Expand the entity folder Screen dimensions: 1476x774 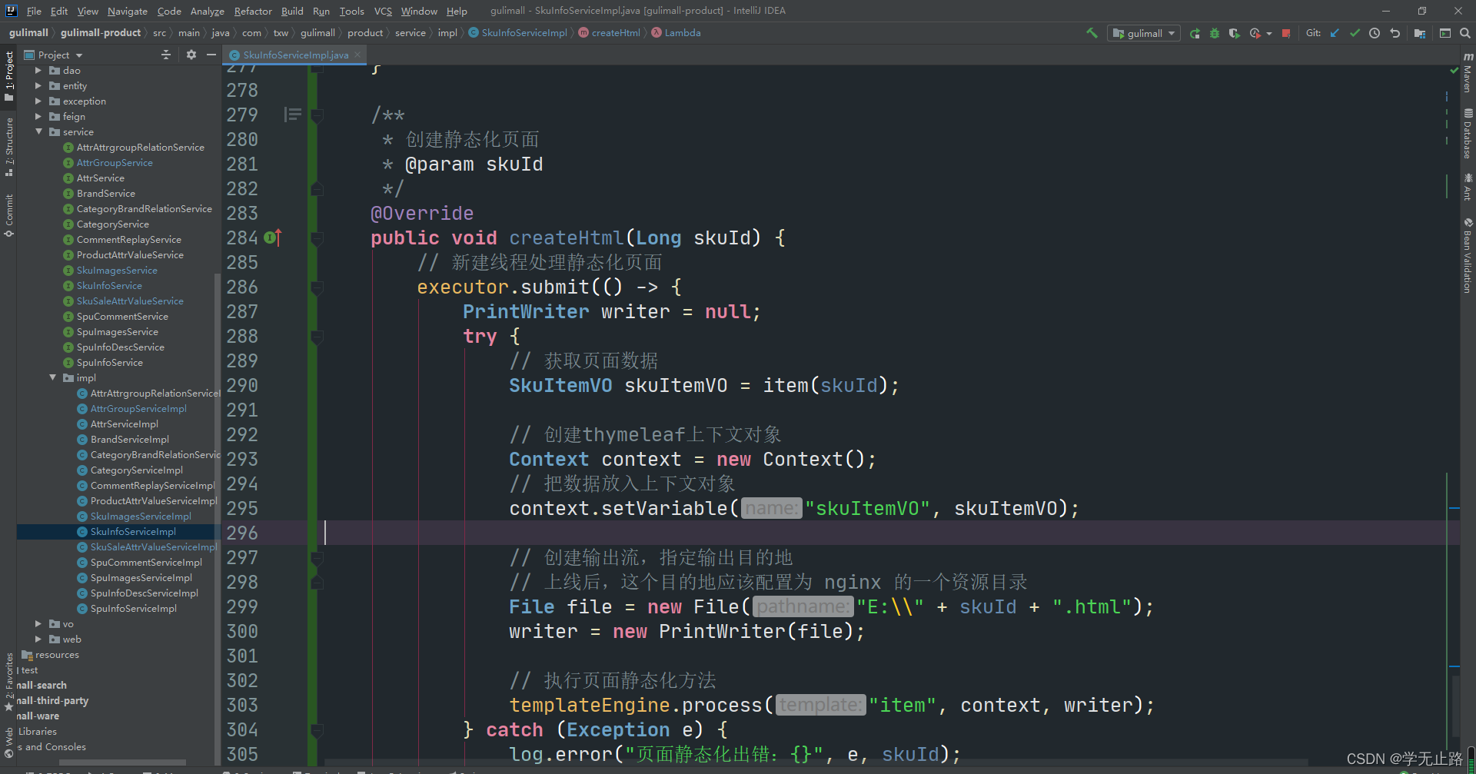[x=38, y=85]
